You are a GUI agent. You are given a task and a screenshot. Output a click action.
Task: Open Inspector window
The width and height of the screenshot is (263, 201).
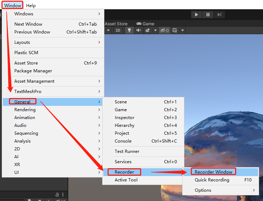pos(143,118)
